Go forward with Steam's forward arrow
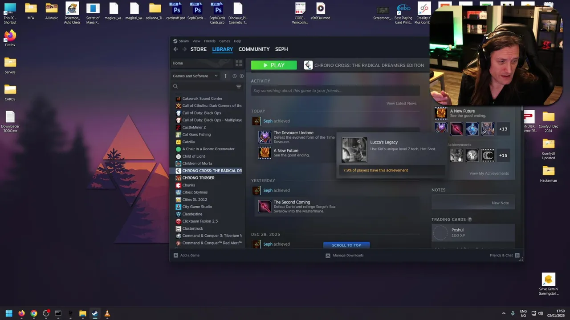 pos(184,49)
